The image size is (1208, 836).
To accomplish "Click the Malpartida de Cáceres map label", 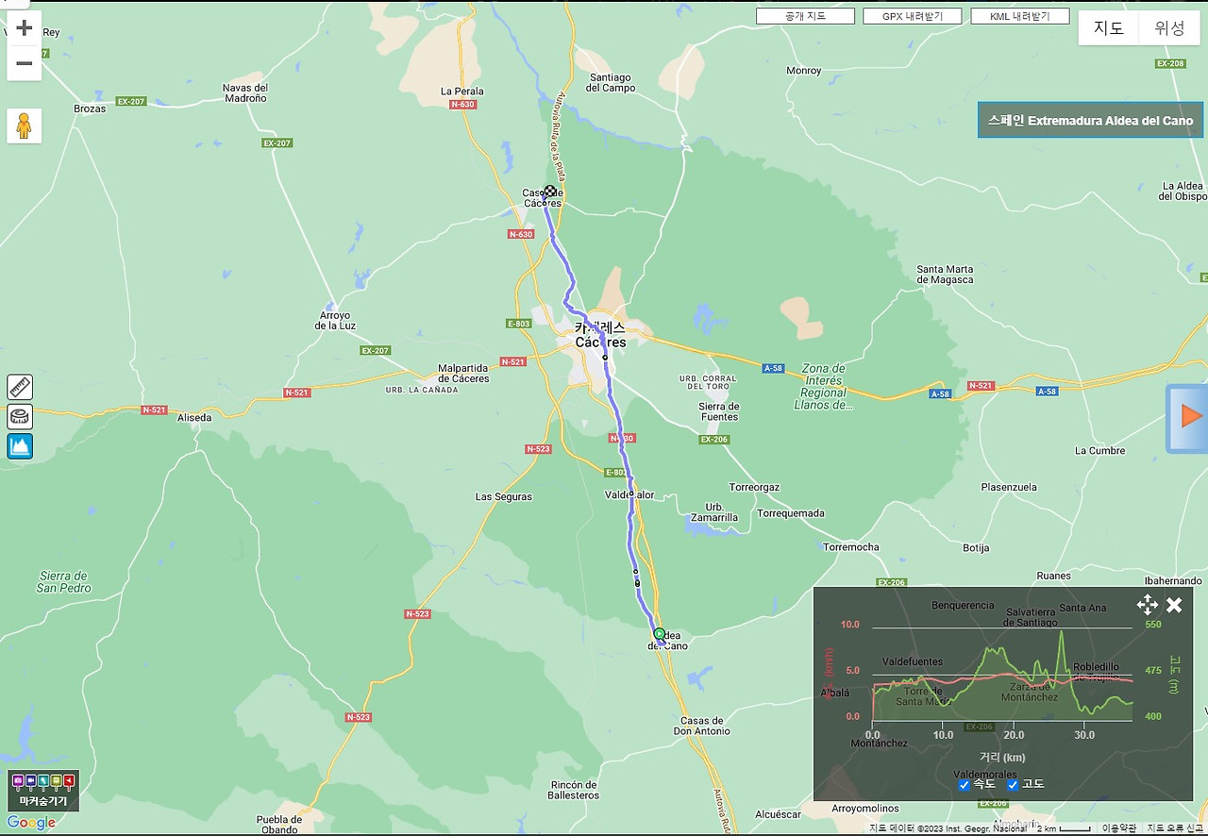I will click(x=463, y=373).
